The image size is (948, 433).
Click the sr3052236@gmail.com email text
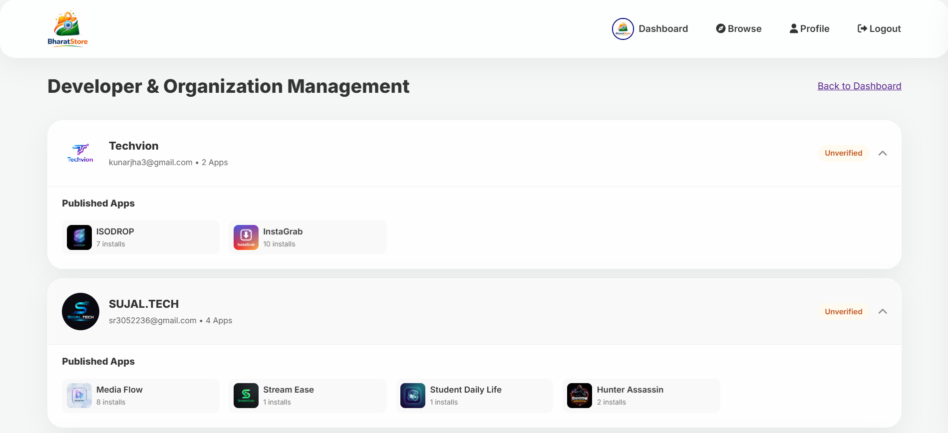tap(153, 321)
